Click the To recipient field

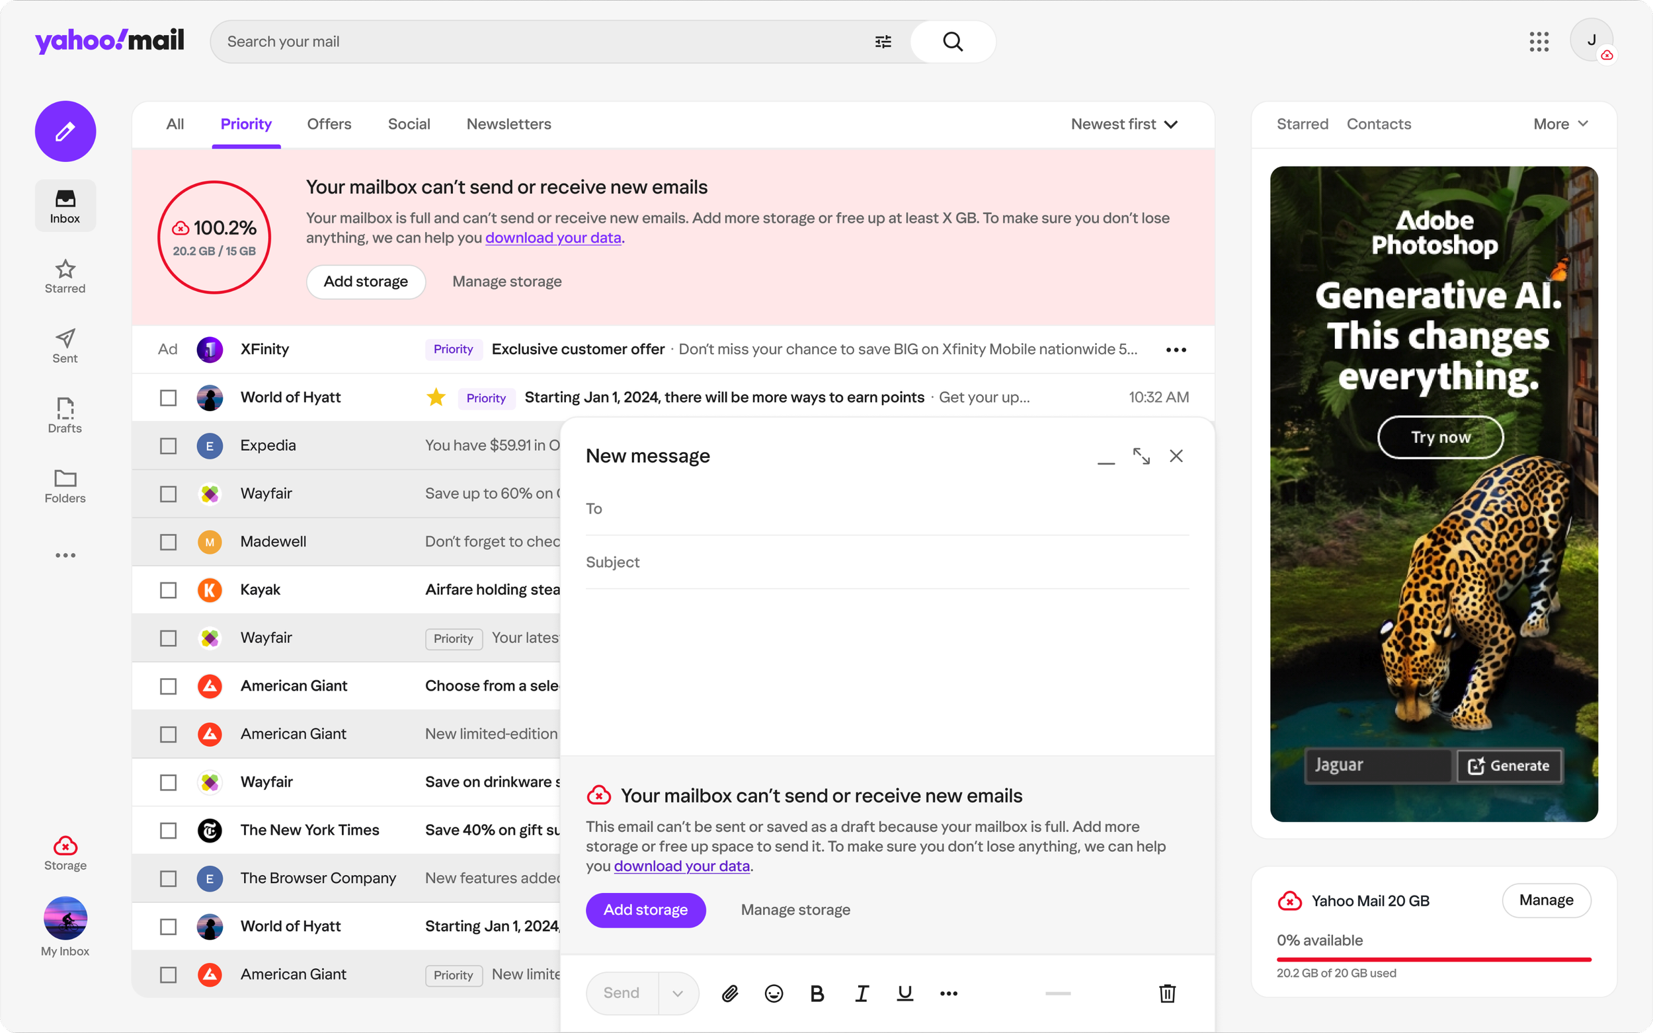(x=887, y=509)
